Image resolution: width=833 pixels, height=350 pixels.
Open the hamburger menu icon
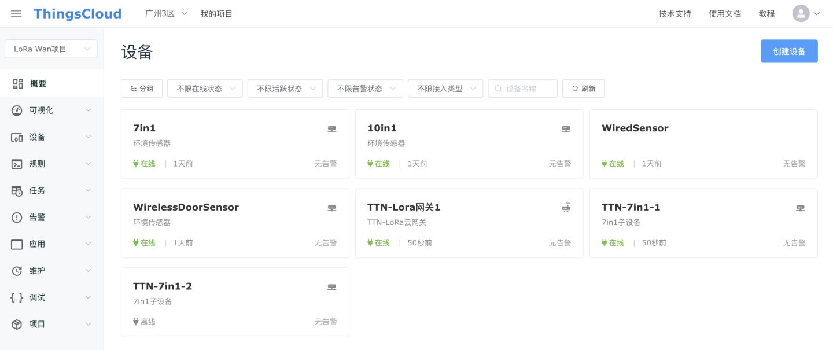click(16, 14)
